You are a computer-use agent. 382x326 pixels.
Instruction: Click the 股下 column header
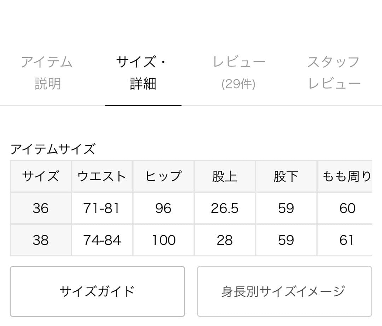point(286,176)
